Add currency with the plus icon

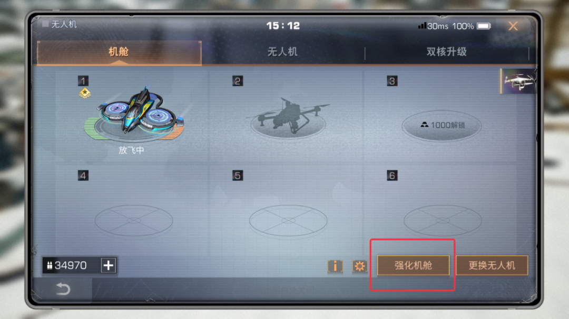[109, 265]
